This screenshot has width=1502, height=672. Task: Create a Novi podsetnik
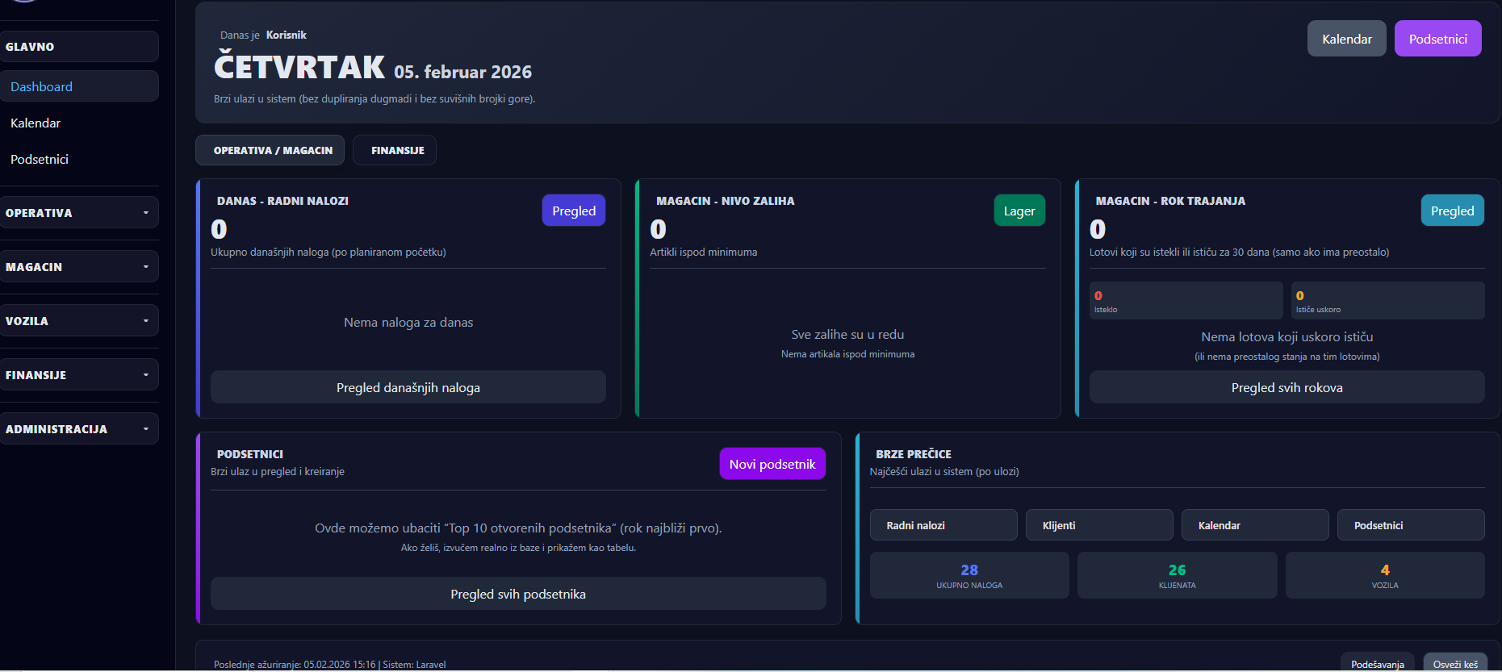(772, 464)
